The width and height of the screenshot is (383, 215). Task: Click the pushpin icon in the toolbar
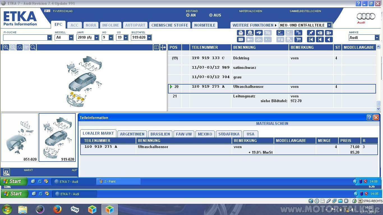311,33
